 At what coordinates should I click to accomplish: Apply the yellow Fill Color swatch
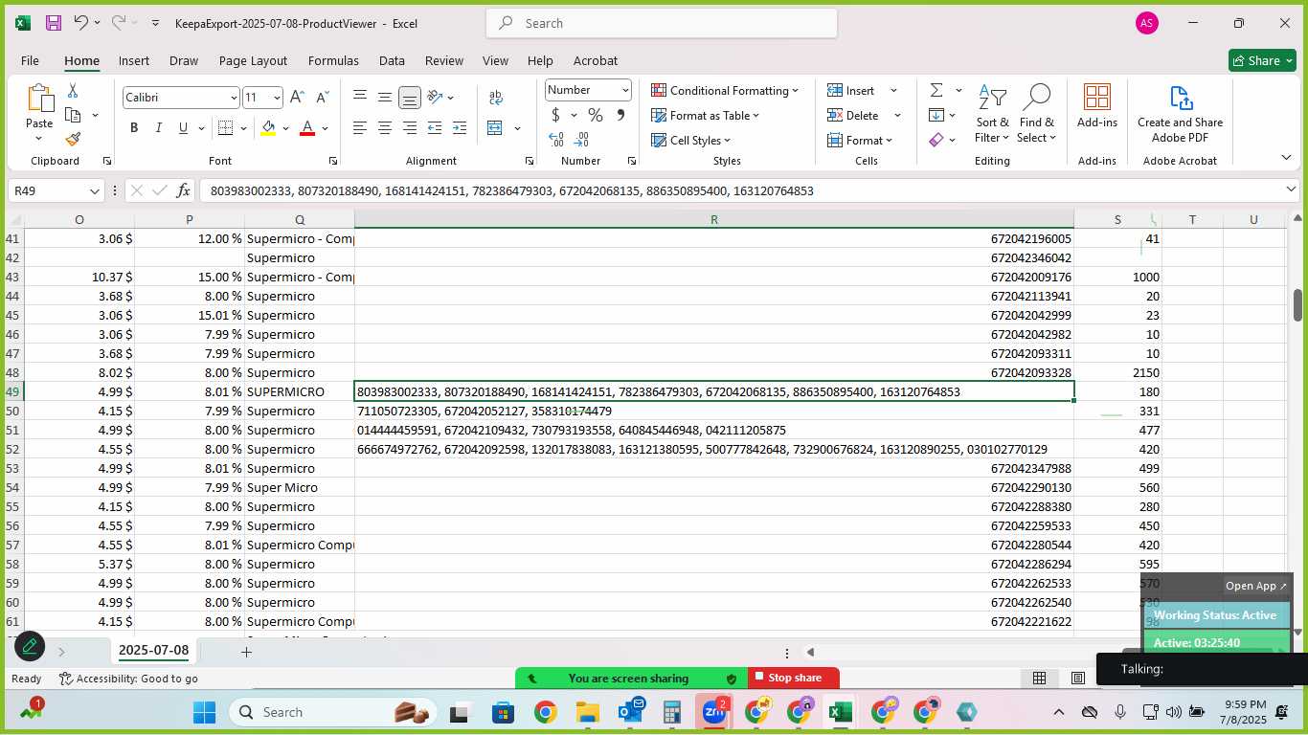pyautogui.click(x=268, y=128)
